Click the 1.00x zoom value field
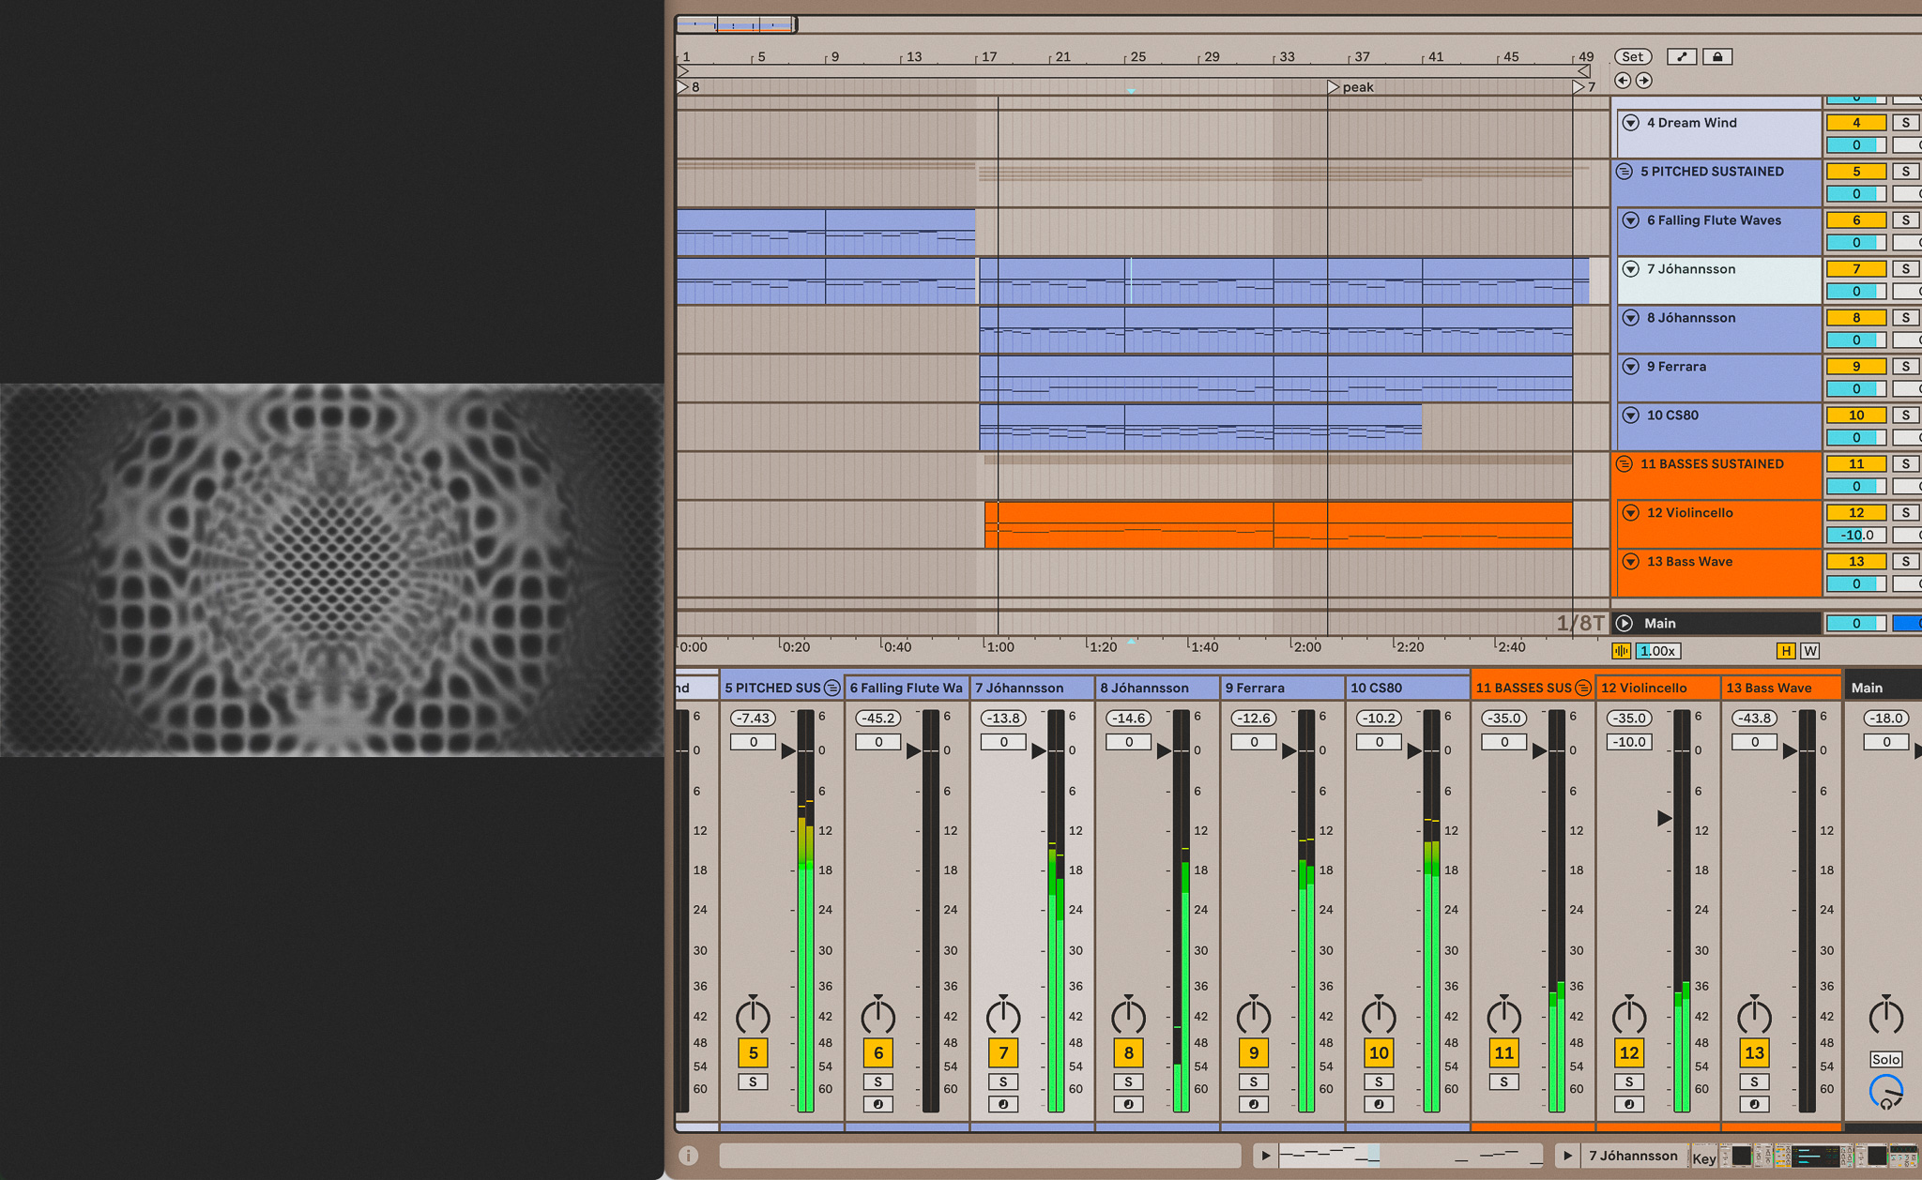Viewport: 1922px width, 1180px height. (1658, 651)
